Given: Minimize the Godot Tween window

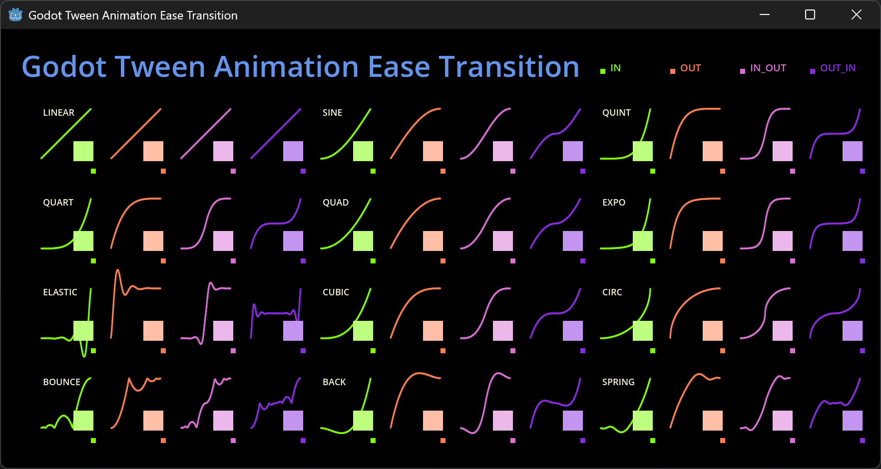Looking at the screenshot, I should tap(765, 15).
